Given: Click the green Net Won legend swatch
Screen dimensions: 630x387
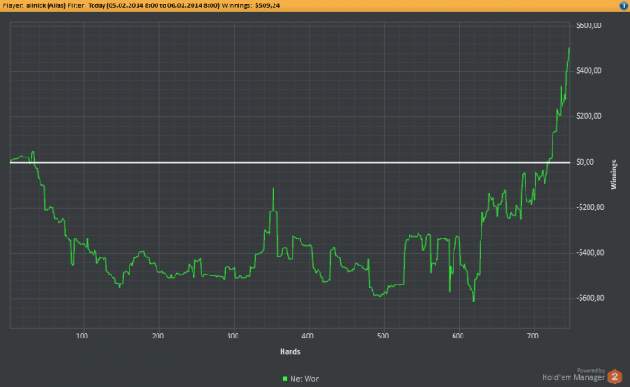Looking at the screenshot, I should [285, 379].
